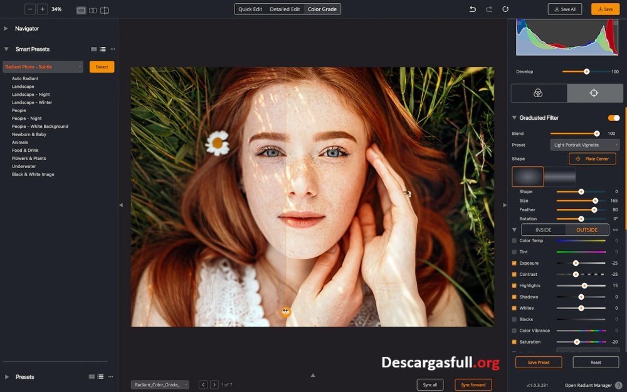Click the help question mark icon
Image resolution: width=627 pixels, height=392 pixels.
point(618,385)
